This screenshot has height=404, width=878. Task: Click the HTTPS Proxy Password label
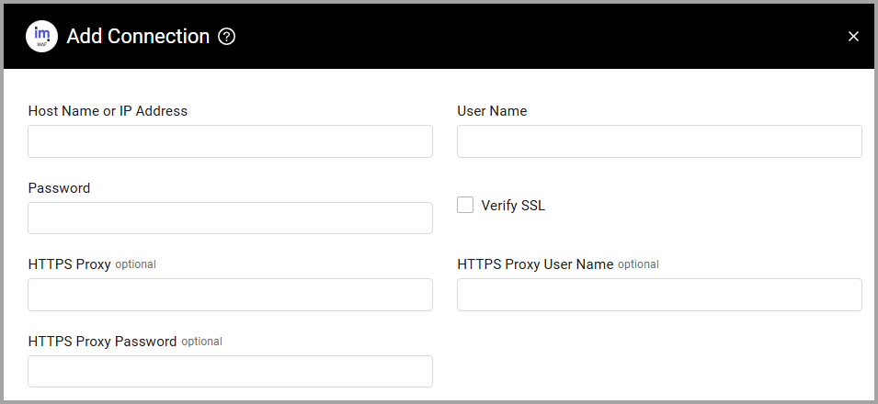click(x=102, y=342)
